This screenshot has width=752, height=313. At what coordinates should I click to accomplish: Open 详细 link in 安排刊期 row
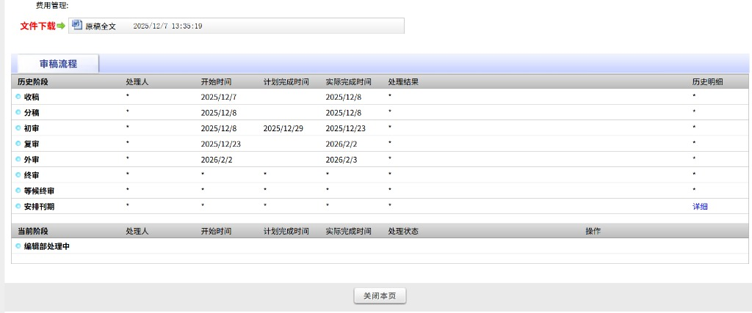click(x=700, y=207)
